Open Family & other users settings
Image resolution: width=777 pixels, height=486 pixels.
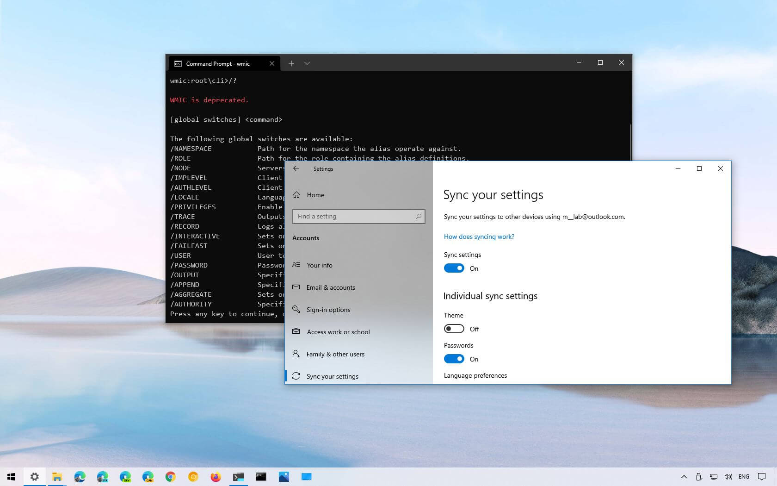pyautogui.click(x=335, y=354)
